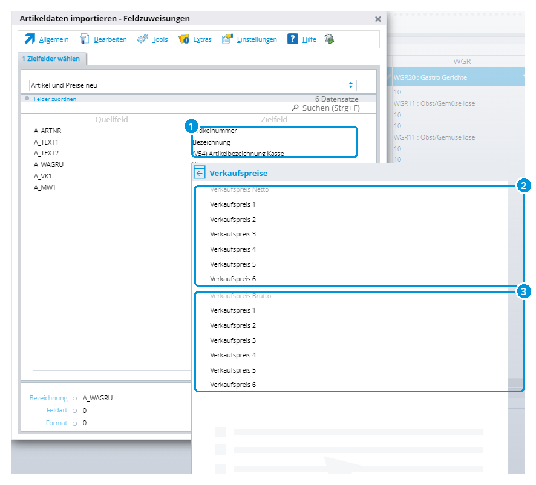536x485 pixels.
Task: Click the '6 Datensätze' record count
Action: click(x=337, y=99)
